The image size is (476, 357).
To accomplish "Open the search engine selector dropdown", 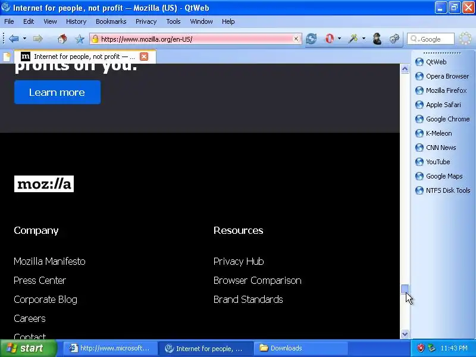I will (x=415, y=39).
